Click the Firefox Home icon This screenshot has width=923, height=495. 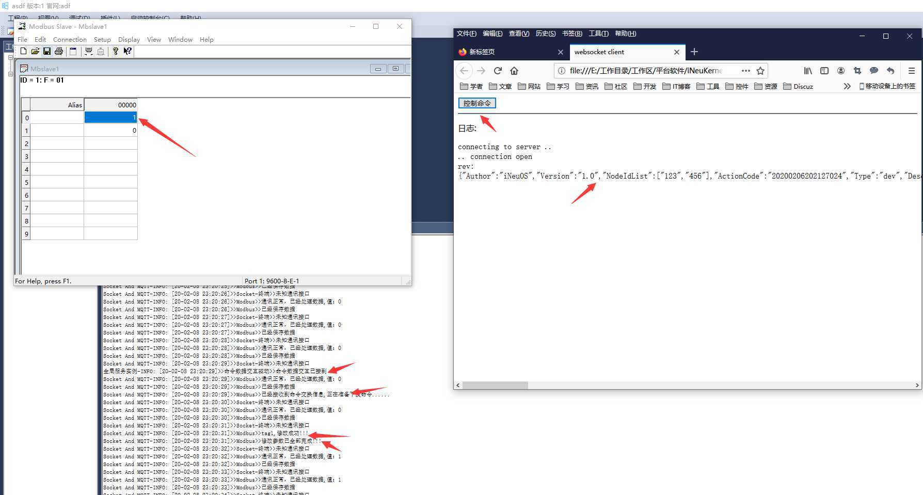pos(514,71)
